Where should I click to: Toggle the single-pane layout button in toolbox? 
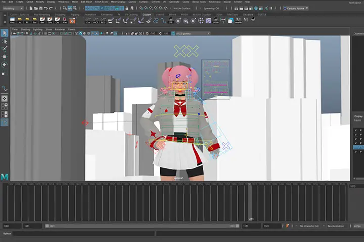click(x=5, y=98)
